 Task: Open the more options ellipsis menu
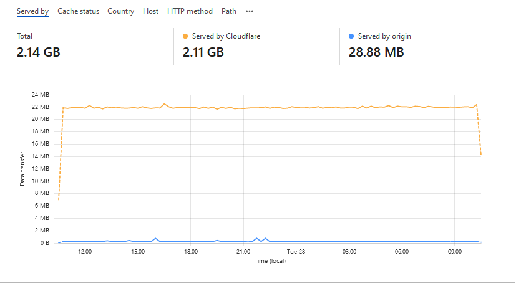(x=250, y=11)
